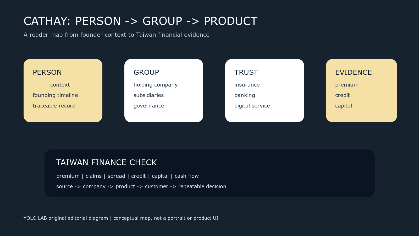The width and height of the screenshot is (419, 236).
Task: Select 'credit' in EVIDENCE card
Action: (x=342, y=95)
